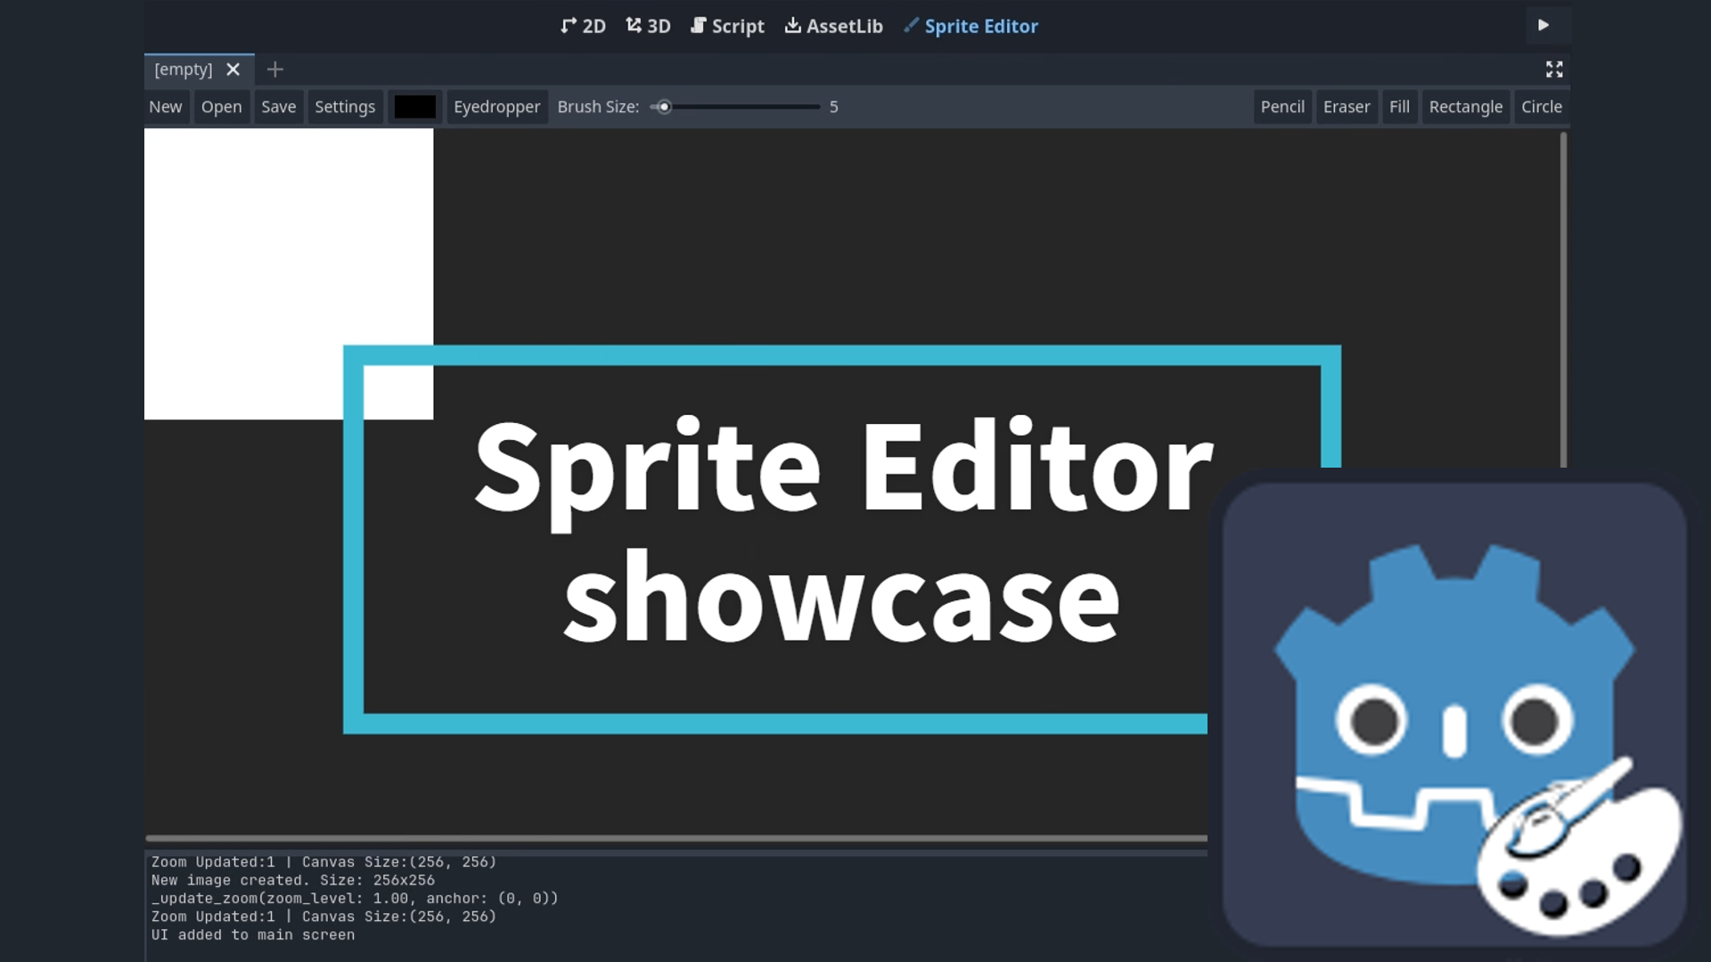Click the 'New image created. Size: 256x256' log line
The image size is (1711, 962).
[293, 880]
